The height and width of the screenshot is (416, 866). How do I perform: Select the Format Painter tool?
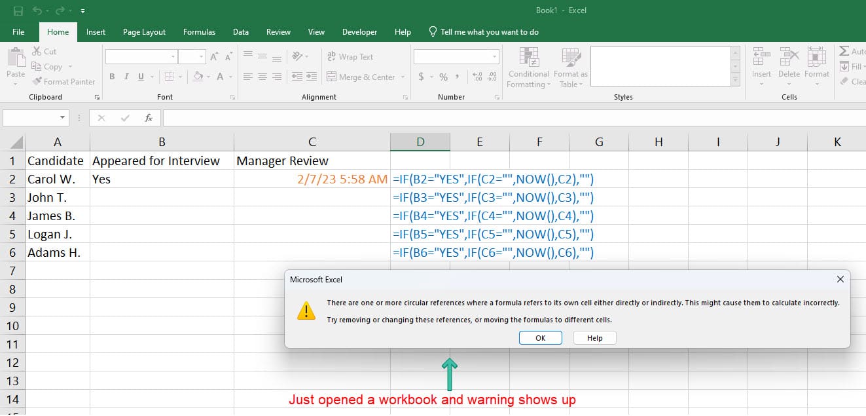63,81
